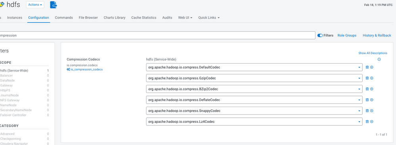Click Show All Descriptions link
The image size is (396, 145).
click(373, 53)
